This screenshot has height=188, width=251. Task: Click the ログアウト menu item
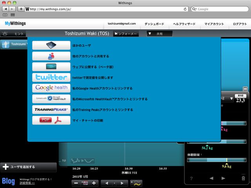click(x=240, y=24)
